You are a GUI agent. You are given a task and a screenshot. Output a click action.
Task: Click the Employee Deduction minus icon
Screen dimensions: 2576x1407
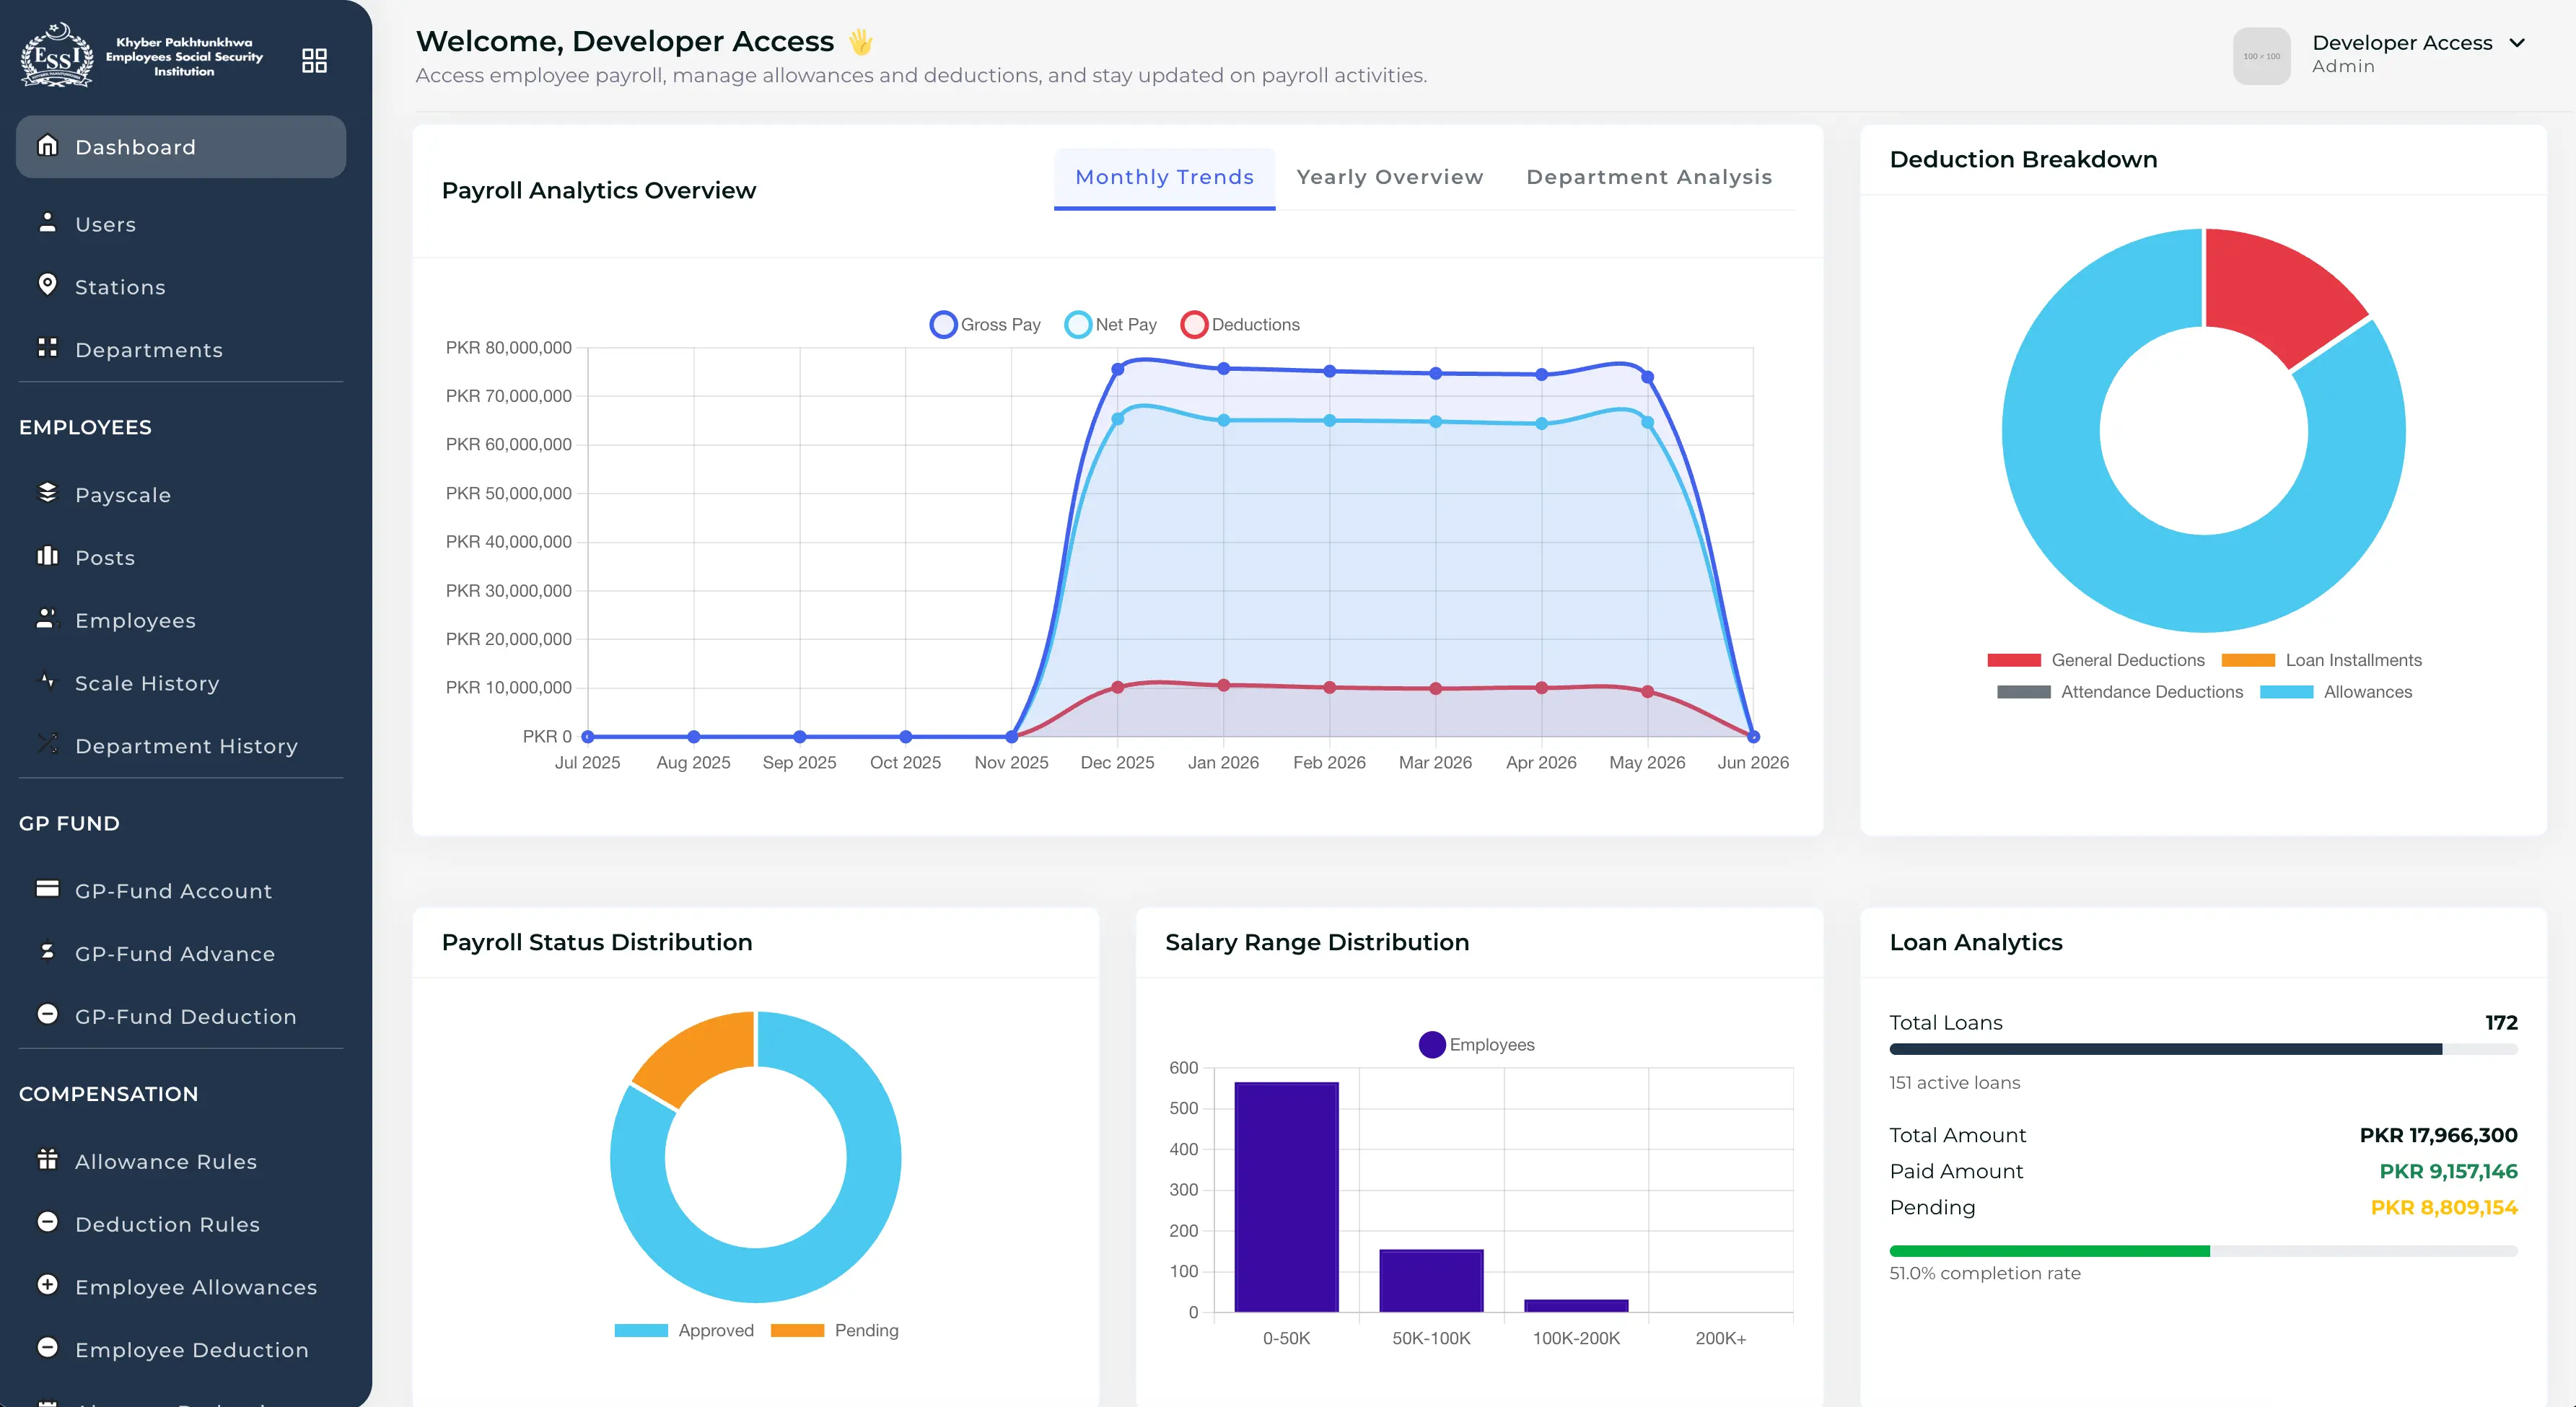(47, 1347)
